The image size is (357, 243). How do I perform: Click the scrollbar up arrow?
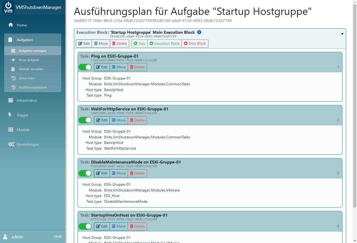[x=355, y=2]
